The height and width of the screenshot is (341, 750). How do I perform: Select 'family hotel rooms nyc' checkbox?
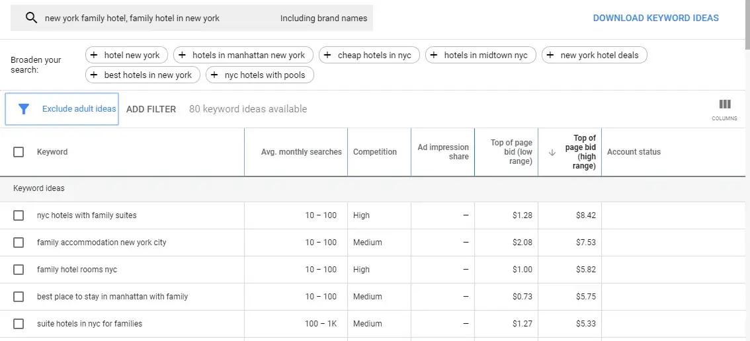pyautogui.click(x=19, y=270)
